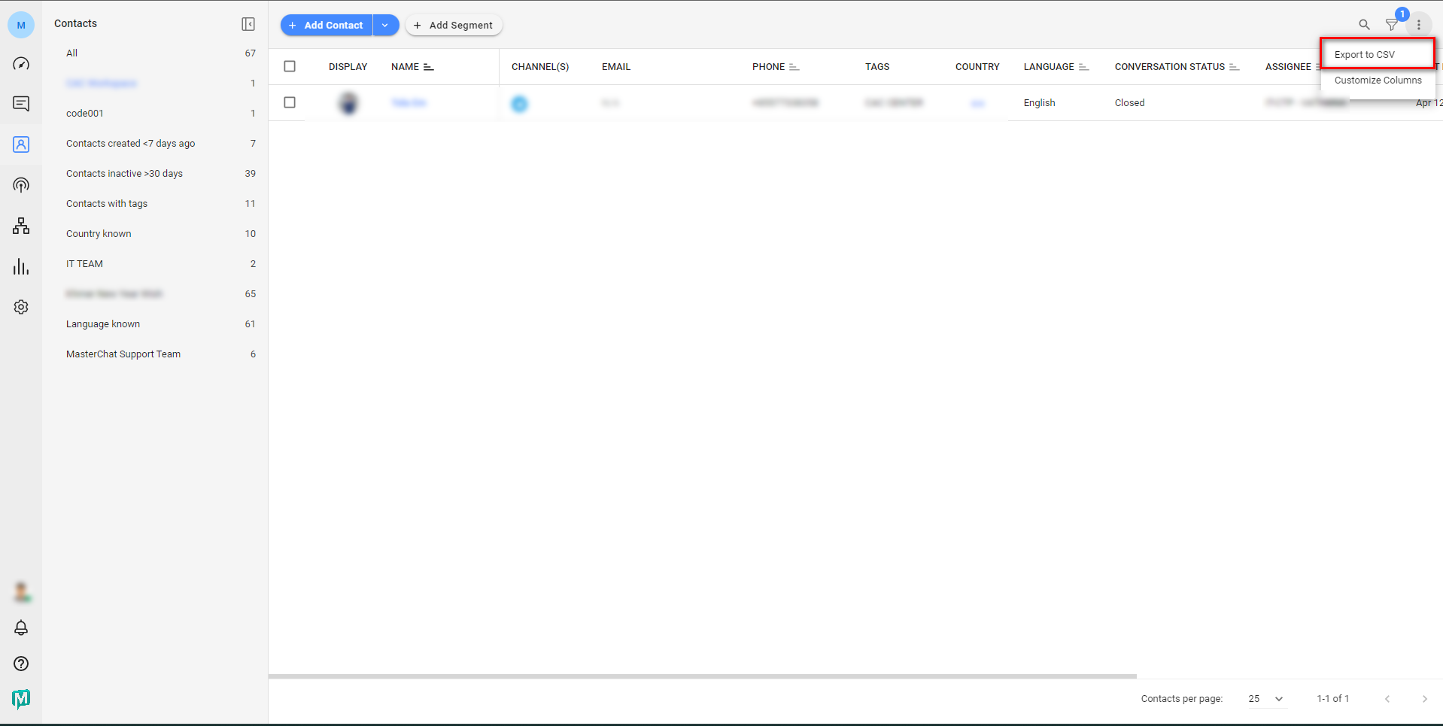Viewport: 1443px width, 726px height.
Task: Sort by Name column icon
Action: 429,67
